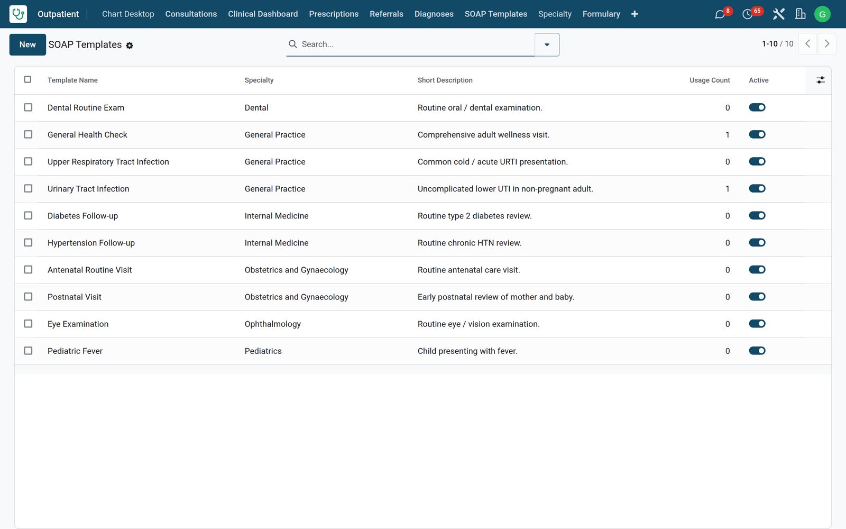Click the Outpatient stethoscope app icon
846x529 pixels.
coord(18,14)
